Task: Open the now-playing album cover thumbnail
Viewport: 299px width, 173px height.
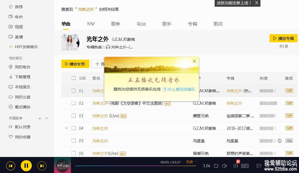Action: [62, 165]
